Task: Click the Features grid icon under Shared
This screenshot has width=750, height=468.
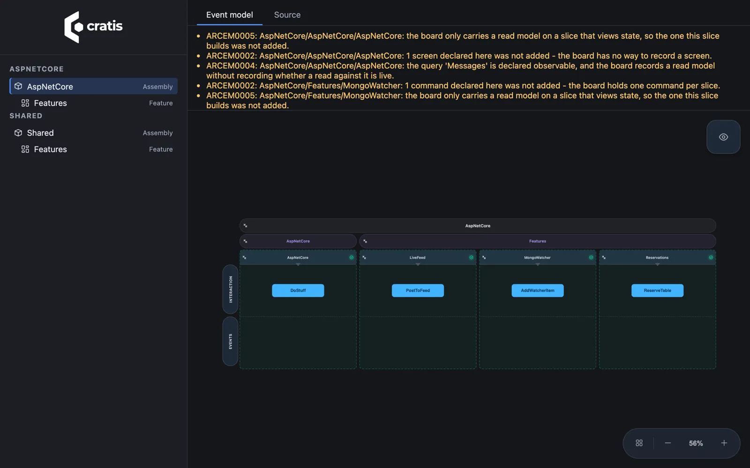Action: (x=25, y=149)
